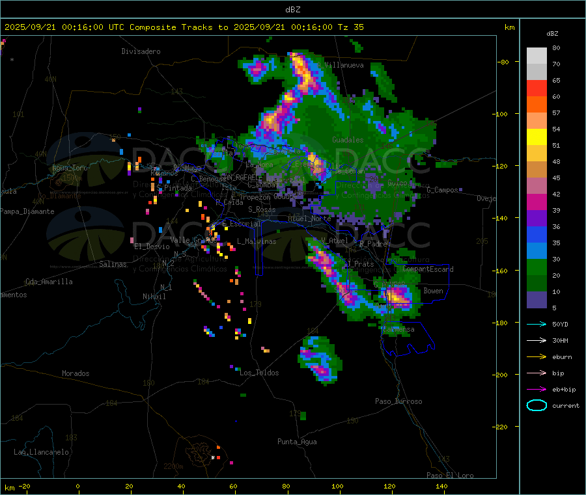This screenshot has width=586, height=495.
Task: Click the 100 km horizontal axis label
Action: point(337,486)
